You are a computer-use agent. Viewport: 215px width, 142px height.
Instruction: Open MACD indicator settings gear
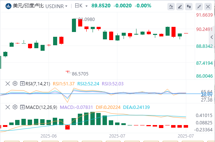15,107
